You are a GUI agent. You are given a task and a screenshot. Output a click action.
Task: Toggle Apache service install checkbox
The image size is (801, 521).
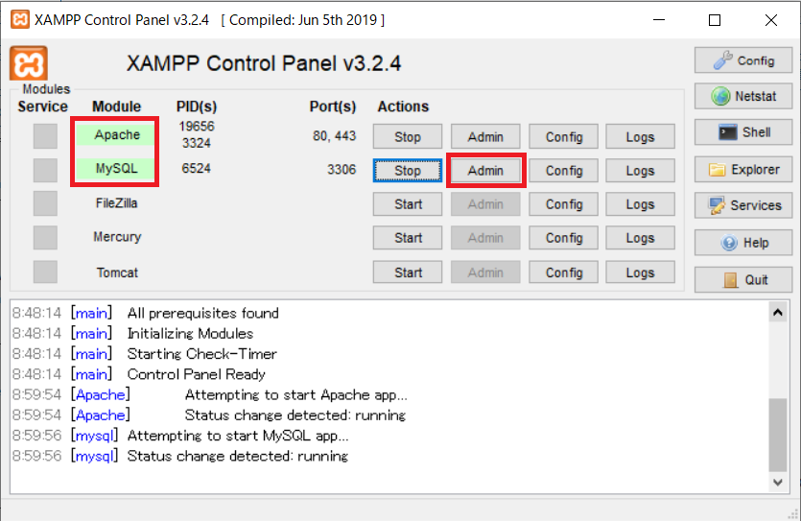click(x=45, y=136)
